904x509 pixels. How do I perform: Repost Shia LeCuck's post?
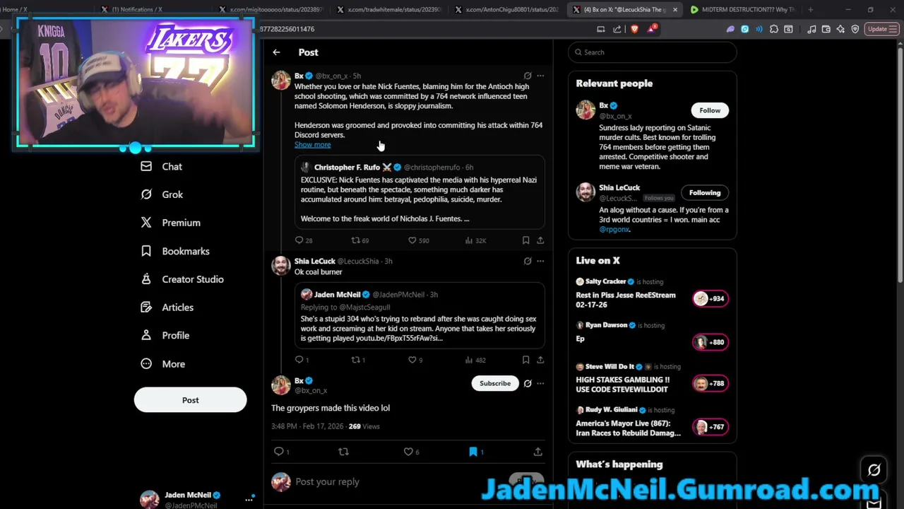point(355,360)
